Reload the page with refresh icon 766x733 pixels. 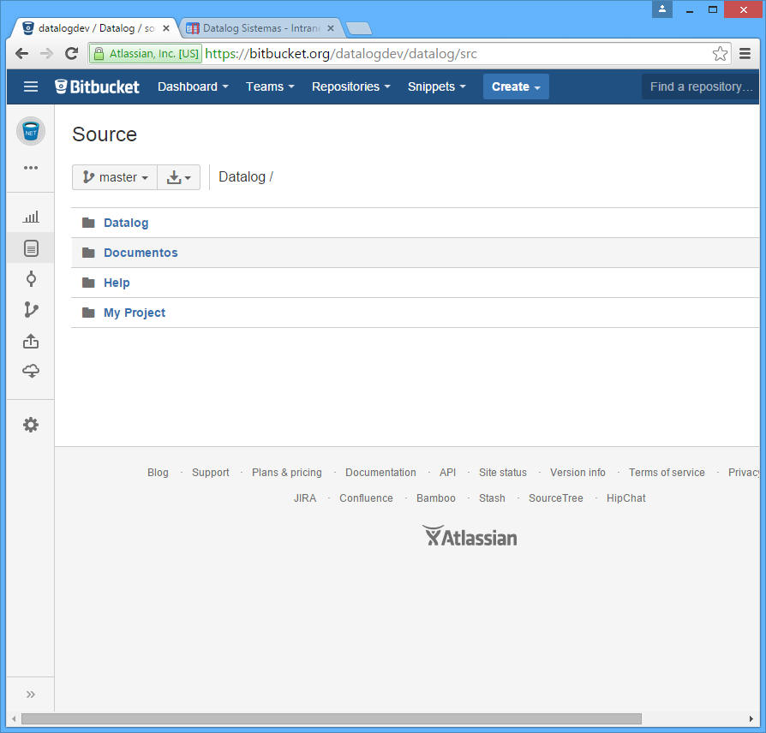tap(72, 53)
